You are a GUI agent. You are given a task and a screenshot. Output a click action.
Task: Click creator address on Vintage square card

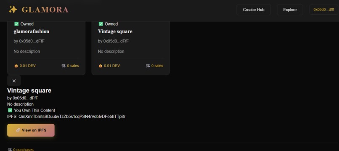113,41
